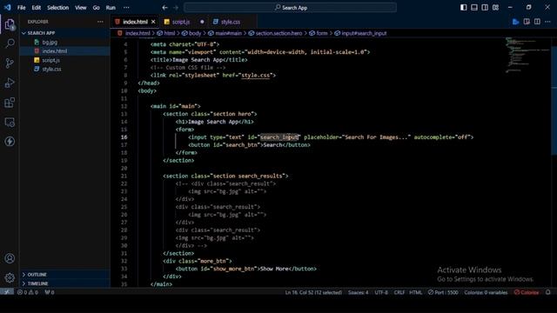Image resolution: width=557 pixels, height=313 pixels.
Task: Open Remote Explorer icon in activity bar
Action: pyautogui.click(x=10, y=122)
